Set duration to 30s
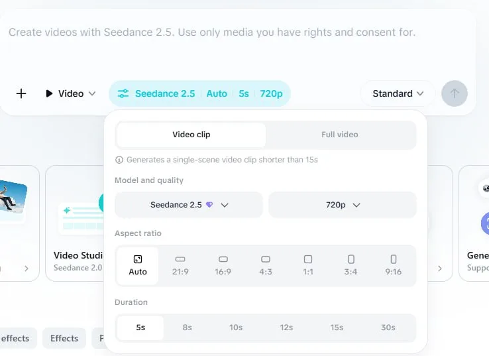 (388, 327)
